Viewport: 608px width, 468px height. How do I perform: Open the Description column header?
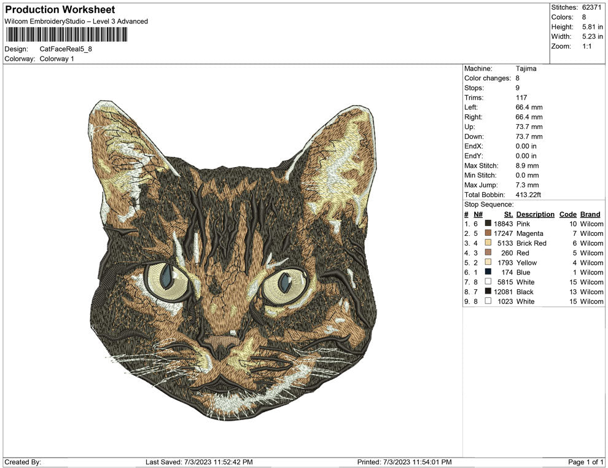[x=535, y=214]
